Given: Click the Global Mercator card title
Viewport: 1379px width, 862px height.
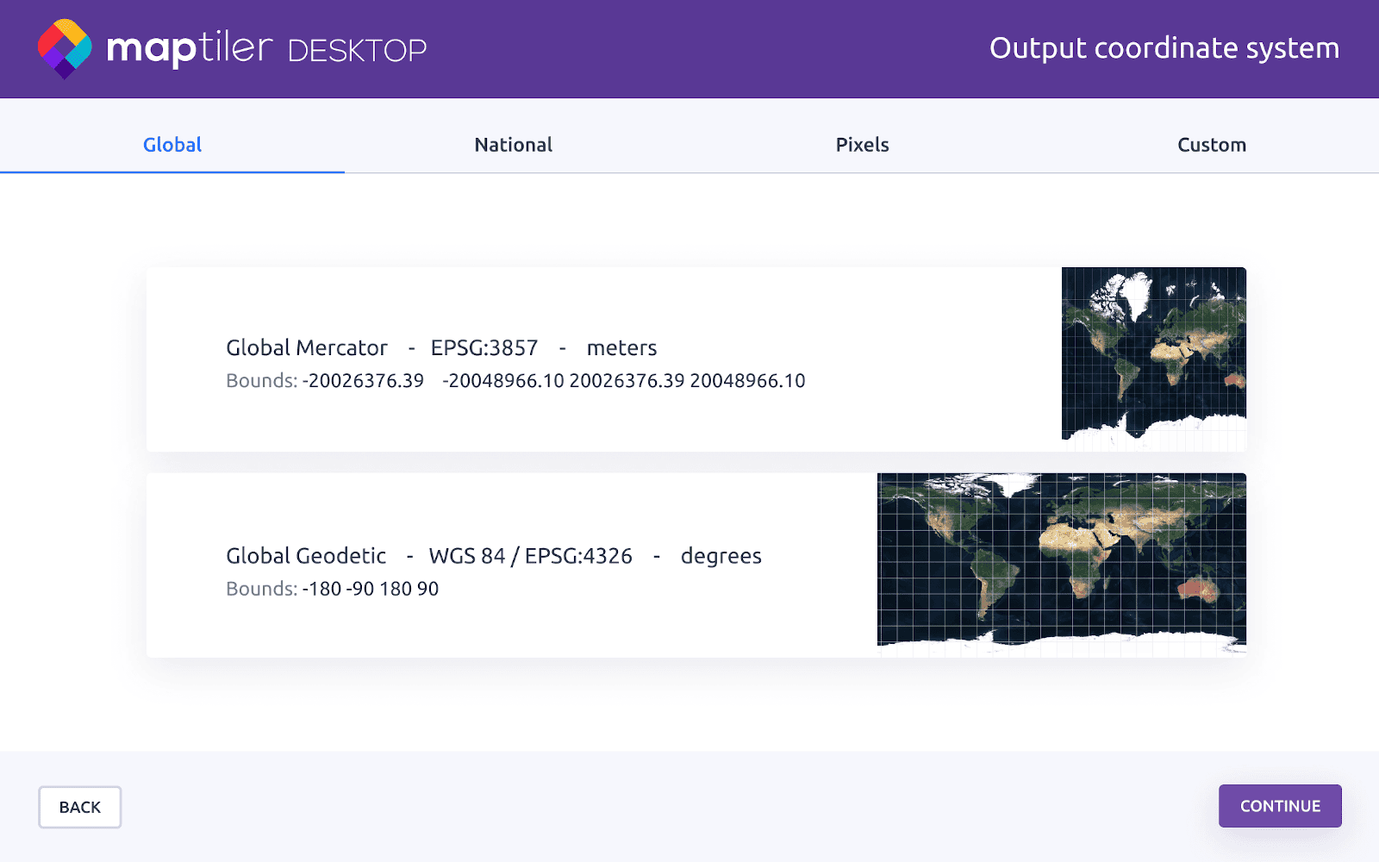Looking at the screenshot, I should tap(306, 347).
